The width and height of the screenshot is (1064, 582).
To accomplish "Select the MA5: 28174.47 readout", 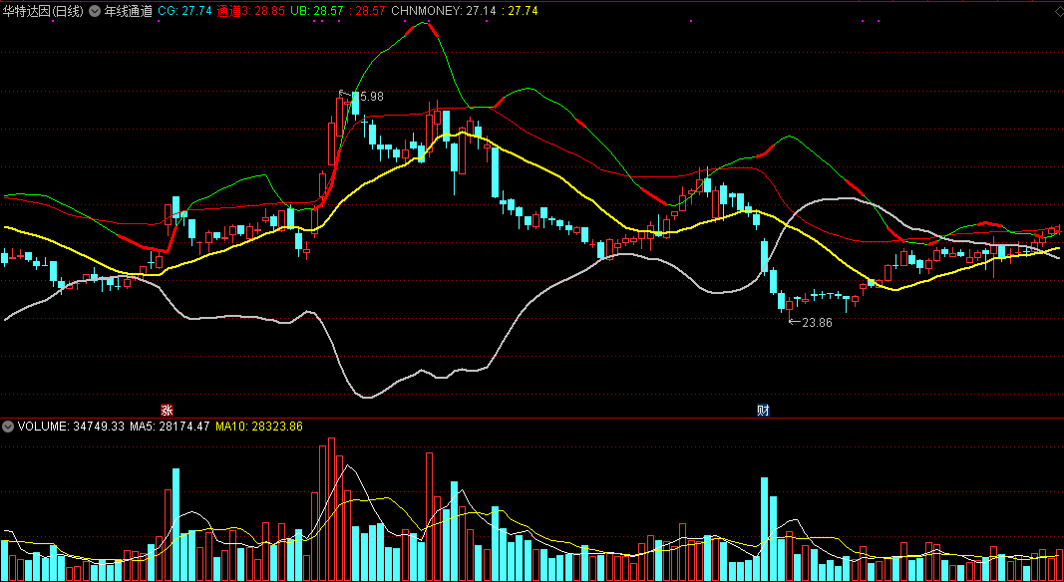I will [171, 427].
